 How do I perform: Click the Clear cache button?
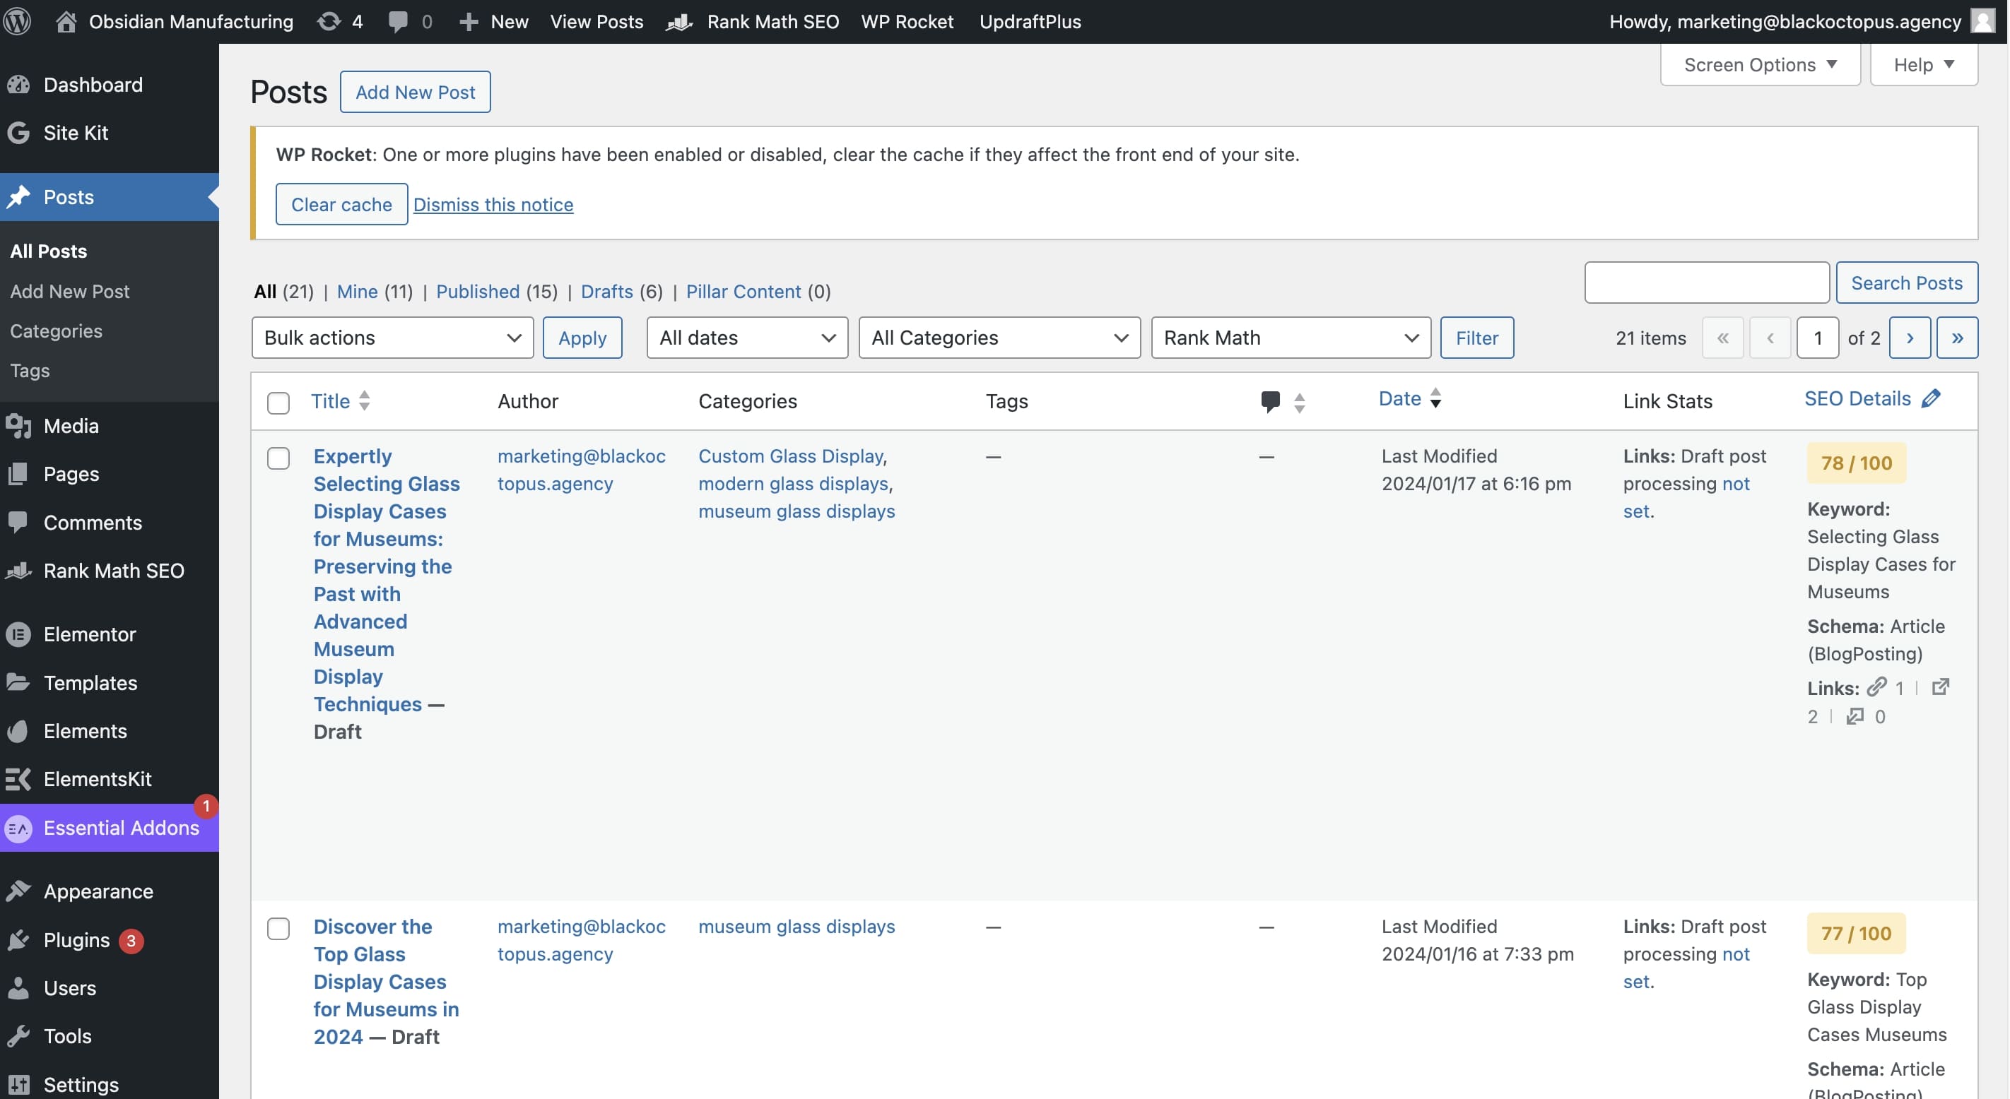(341, 204)
